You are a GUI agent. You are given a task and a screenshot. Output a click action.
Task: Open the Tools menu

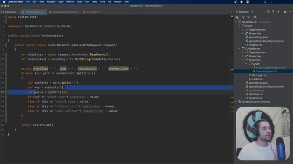point(103,2)
